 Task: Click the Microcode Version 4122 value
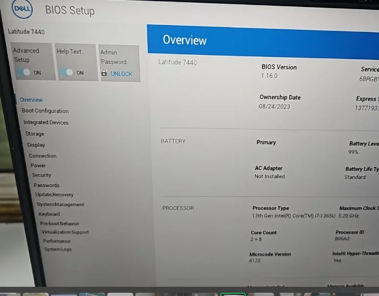255,260
